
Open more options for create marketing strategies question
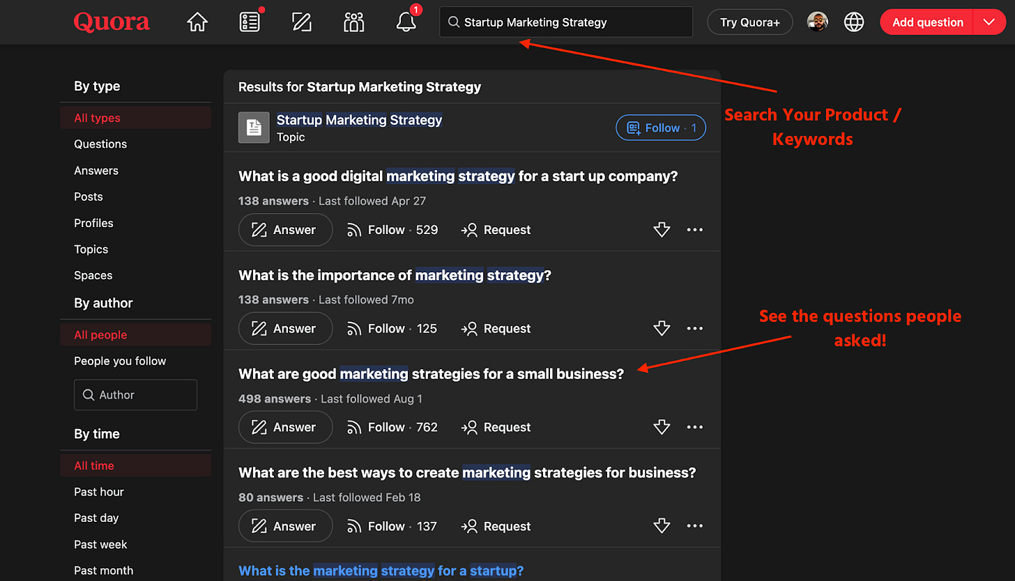coord(695,527)
